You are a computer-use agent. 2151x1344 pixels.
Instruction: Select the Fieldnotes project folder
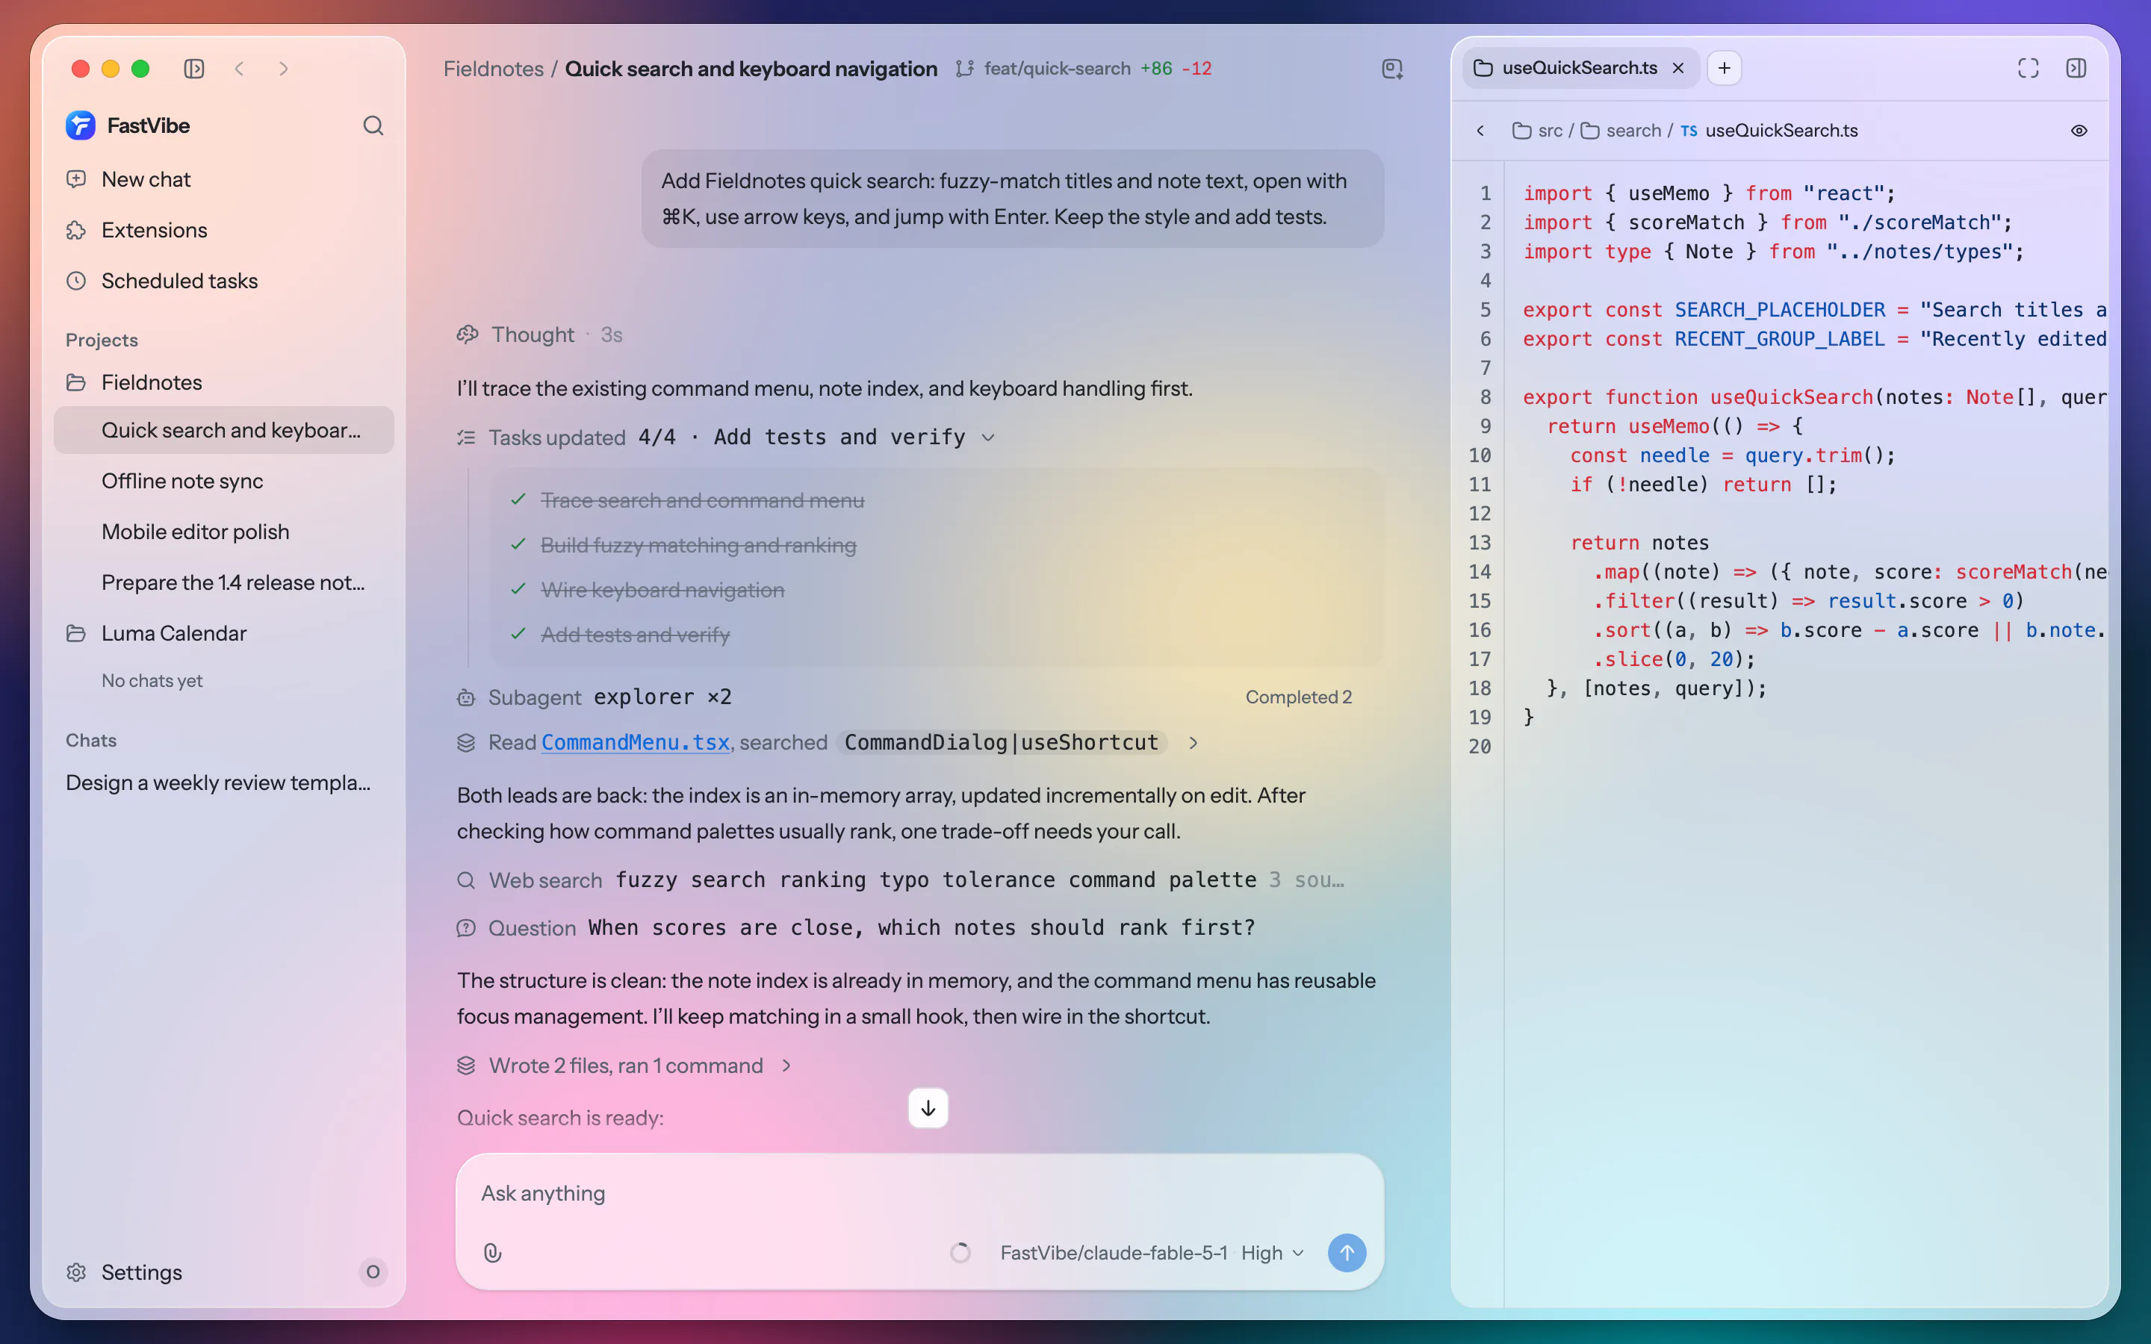click(224, 382)
